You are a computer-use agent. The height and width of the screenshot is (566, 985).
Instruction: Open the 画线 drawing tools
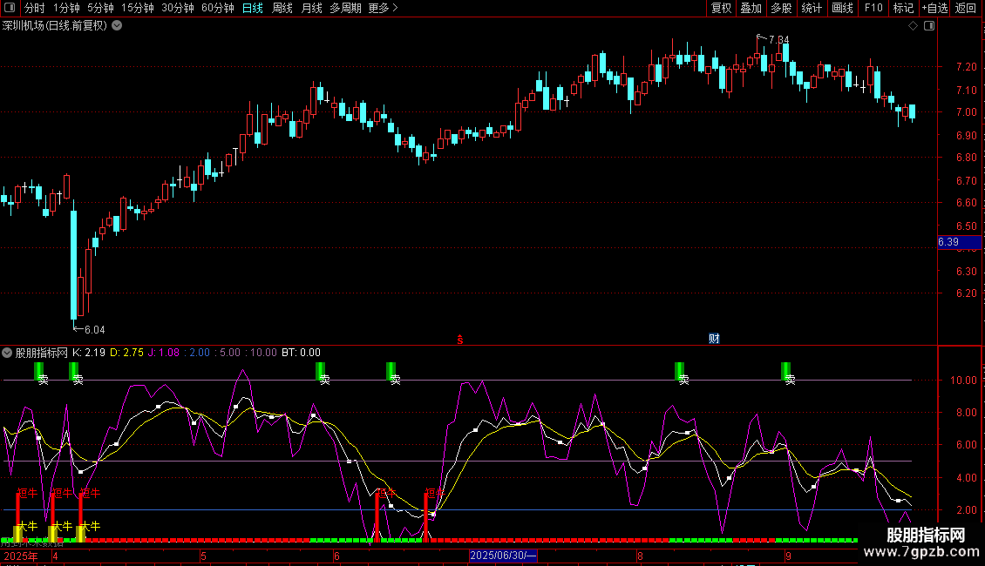[x=842, y=9]
